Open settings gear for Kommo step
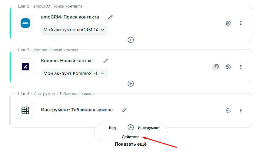This screenshot has height=156, width=265. point(228,67)
